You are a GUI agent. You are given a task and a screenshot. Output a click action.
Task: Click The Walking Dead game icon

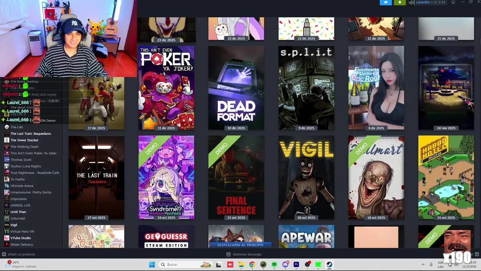point(7,147)
